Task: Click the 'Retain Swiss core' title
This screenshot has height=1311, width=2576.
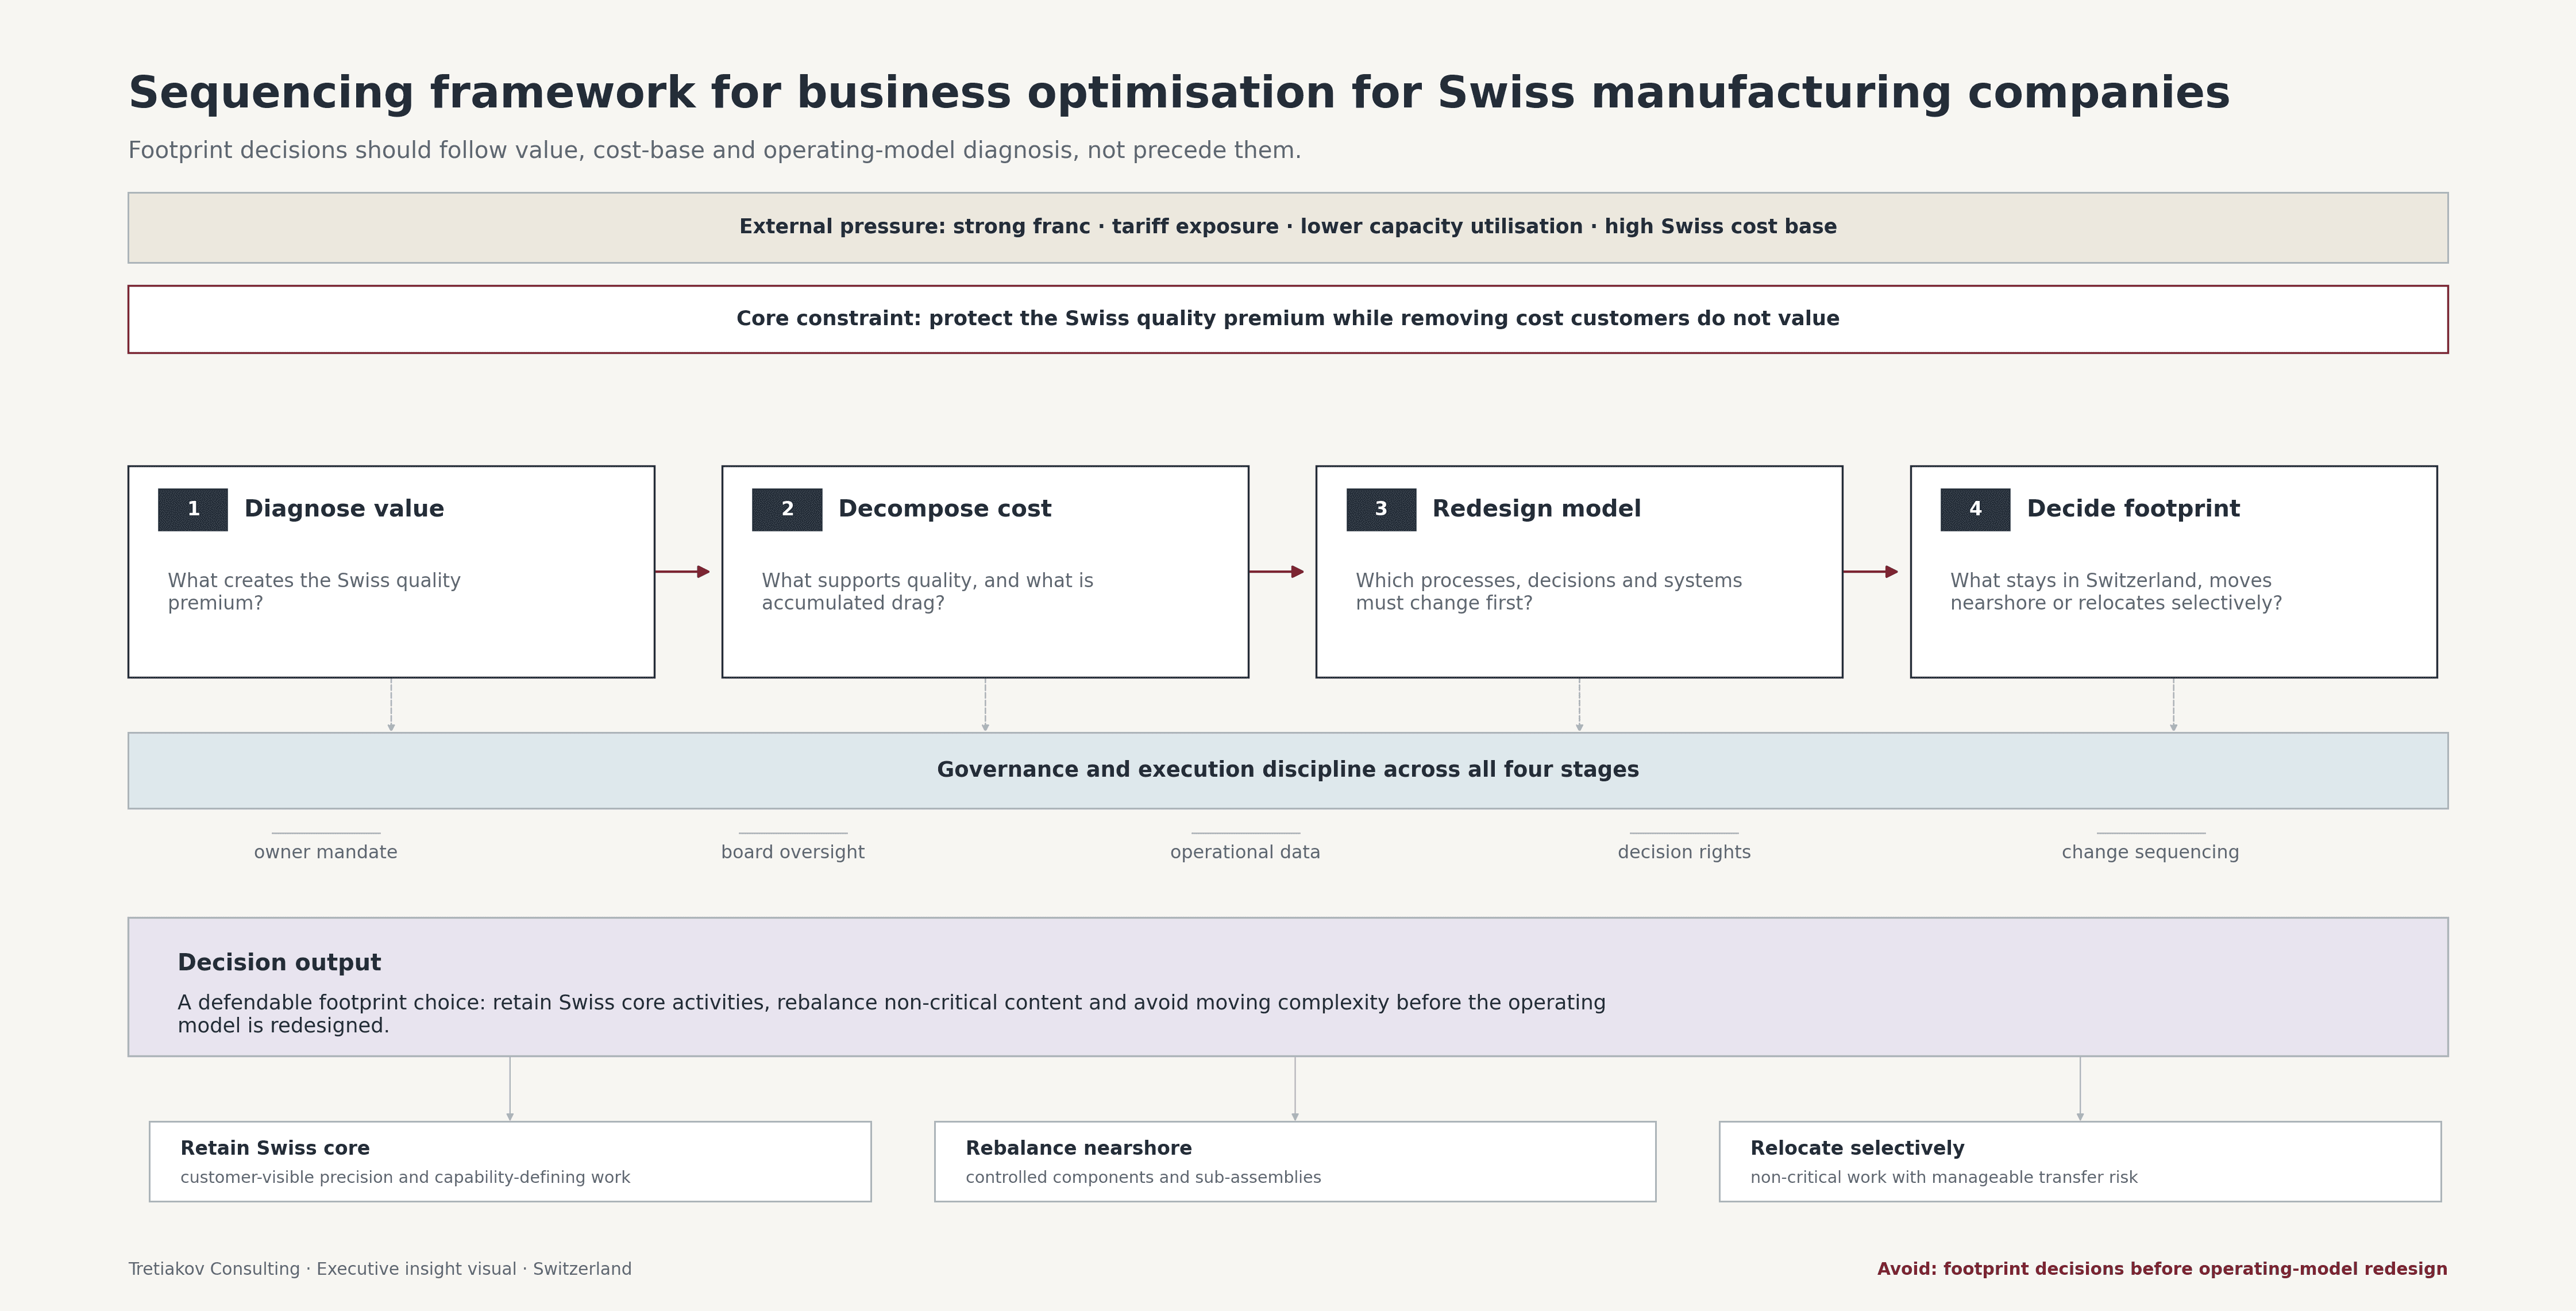Action: [275, 1148]
